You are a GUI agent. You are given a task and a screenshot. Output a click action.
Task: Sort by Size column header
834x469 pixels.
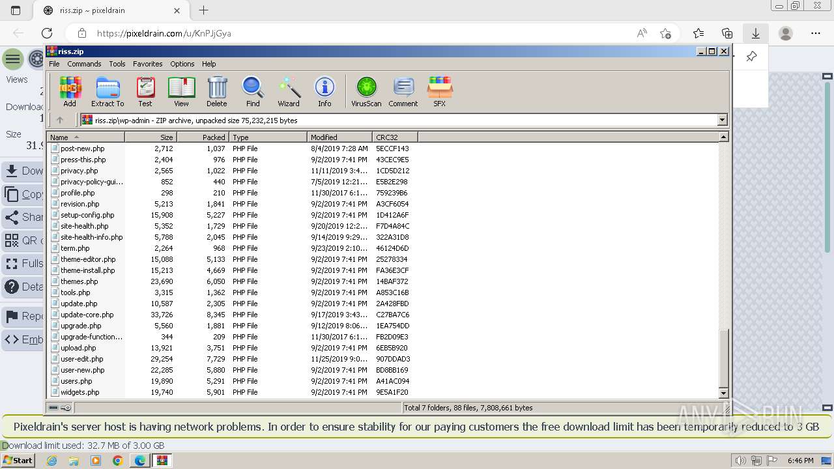[x=151, y=137]
